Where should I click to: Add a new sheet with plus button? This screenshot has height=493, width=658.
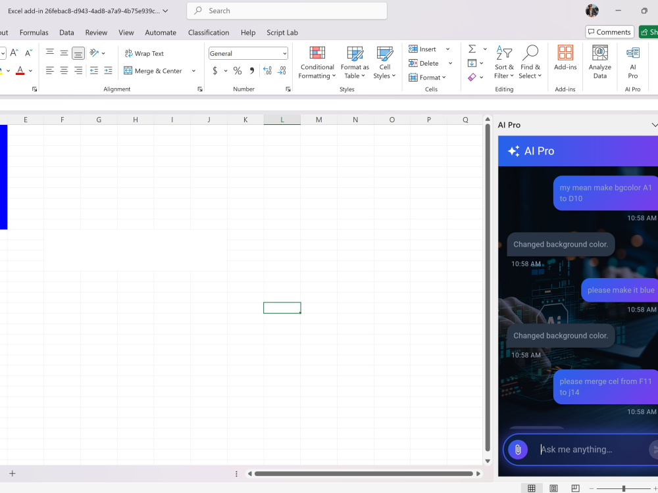click(x=12, y=473)
